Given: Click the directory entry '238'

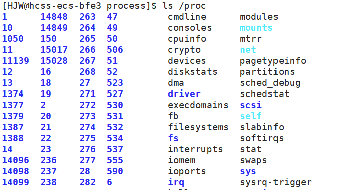Looking at the screenshot, I should (x=49, y=182).
